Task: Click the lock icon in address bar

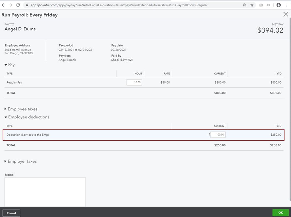Action: [x=27, y=5]
